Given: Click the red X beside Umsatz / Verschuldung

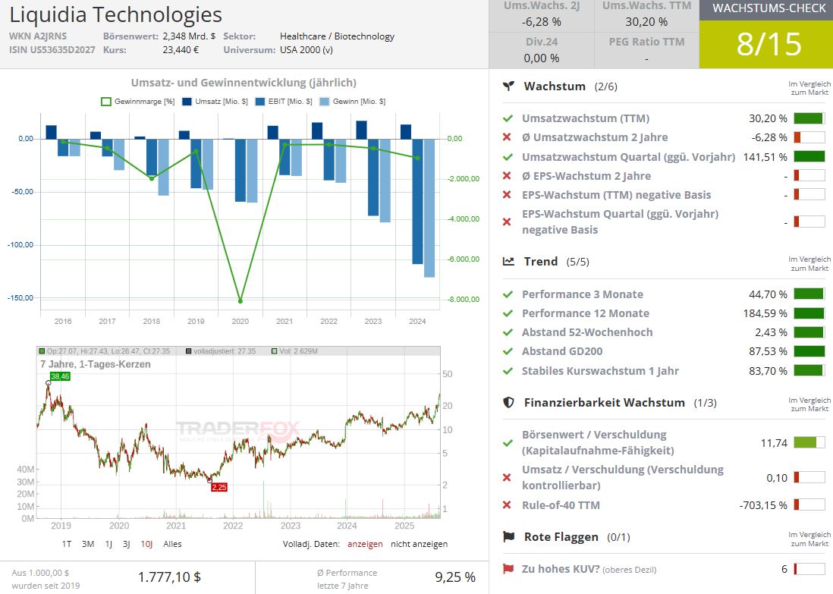Looking at the screenshot, I should pos(507,478).
